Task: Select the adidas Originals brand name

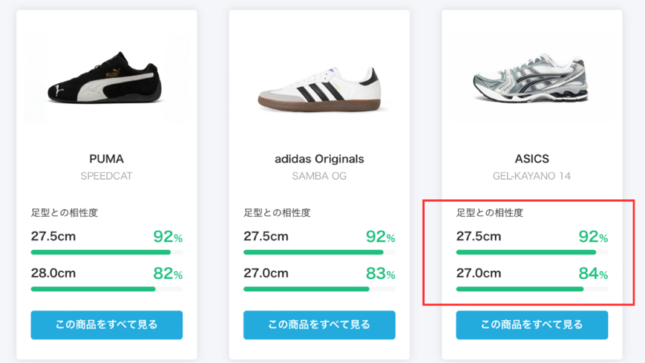Action: click(x=319, y=158)
